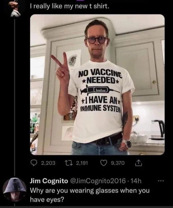Open the reply 'Why are you wearing glasses'
Image resolution: width=173 pixels, height=208 pixels.
(x=90, y=195)
